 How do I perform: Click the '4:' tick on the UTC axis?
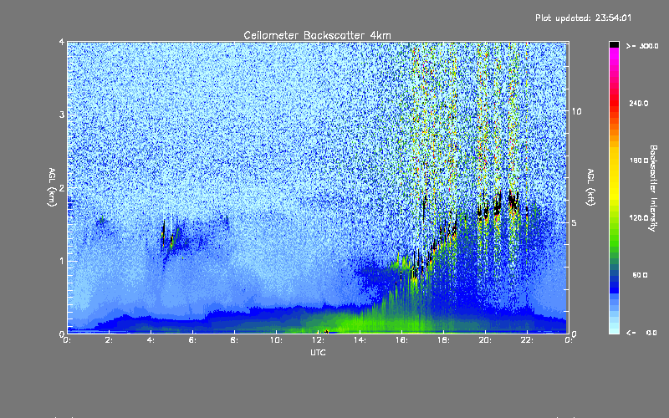pos(151,340)
